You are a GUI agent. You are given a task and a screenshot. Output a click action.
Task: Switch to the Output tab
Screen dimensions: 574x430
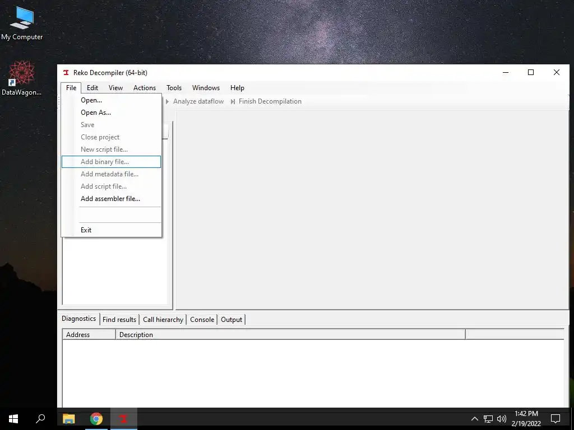coord(232,320)
